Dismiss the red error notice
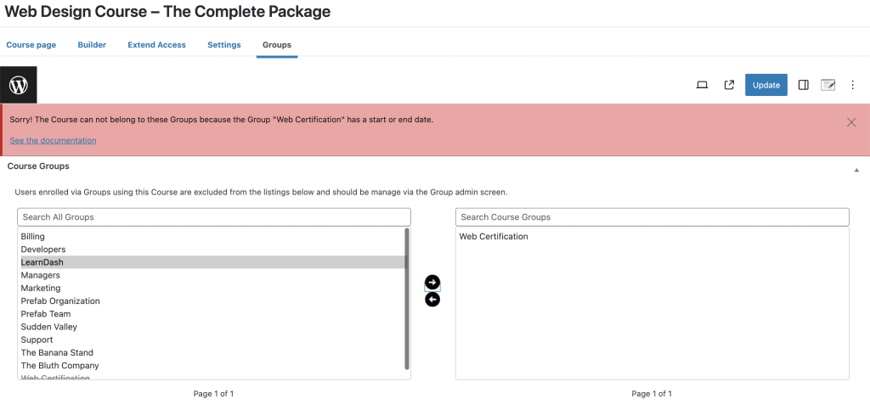870x410 pixels. tap(851, 122)
